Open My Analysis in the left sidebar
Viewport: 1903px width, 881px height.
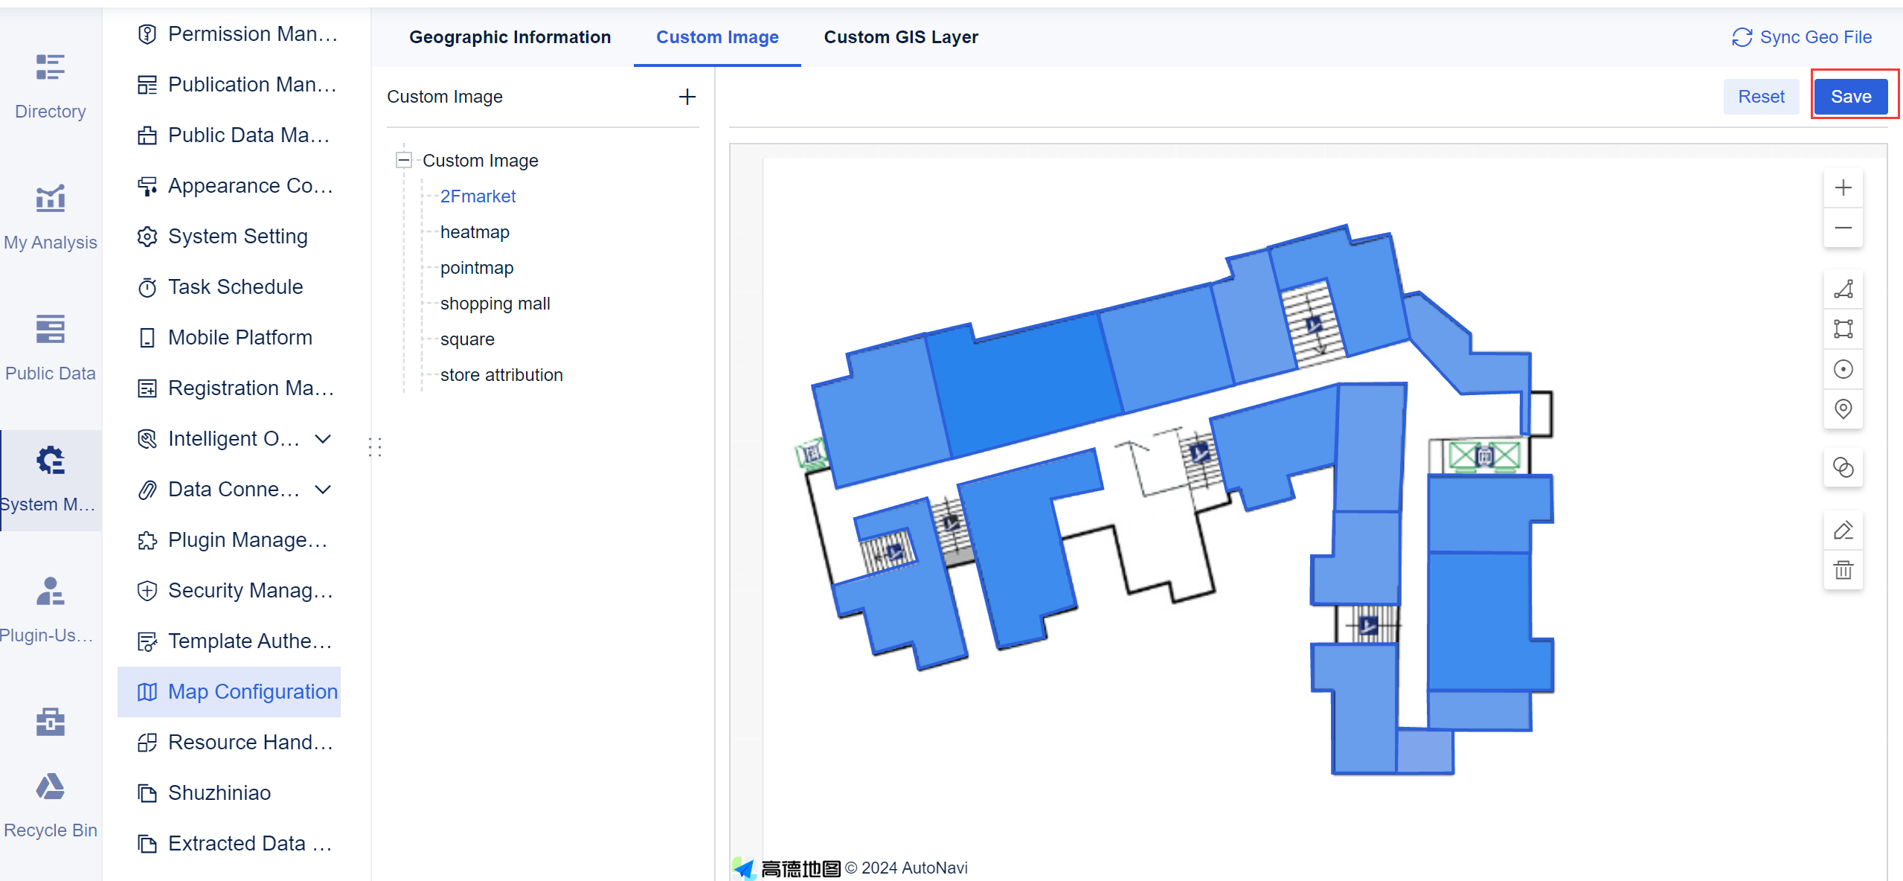pyautogui.click(x=51, y=217)
